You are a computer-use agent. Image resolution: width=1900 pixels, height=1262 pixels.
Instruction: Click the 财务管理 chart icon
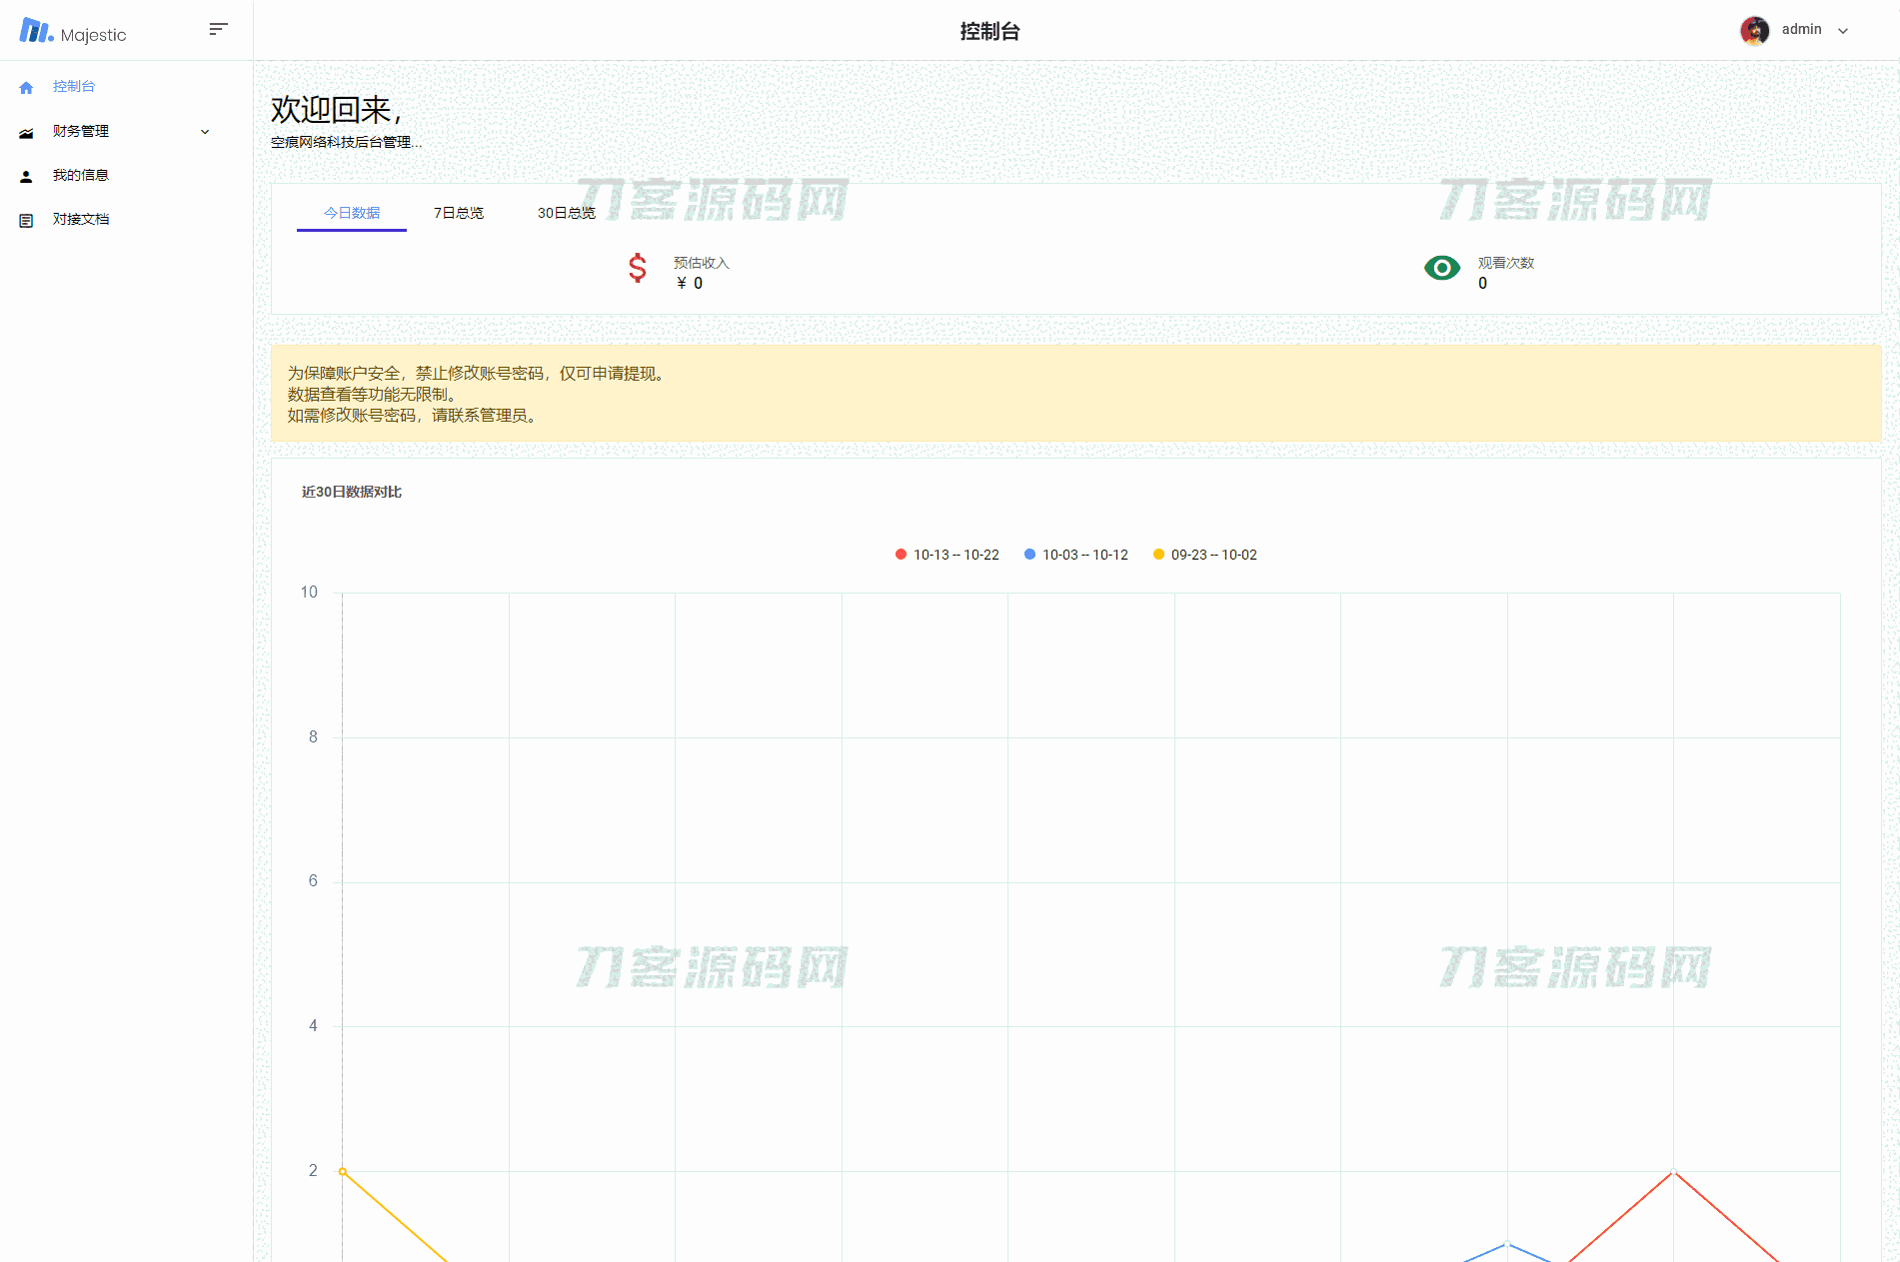coord(27,132)
